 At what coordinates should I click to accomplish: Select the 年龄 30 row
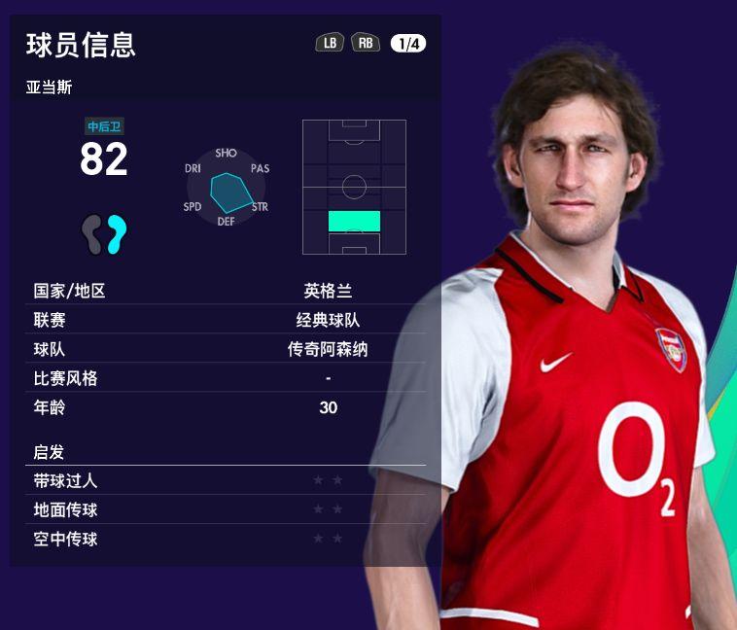click(x=226, y=407)
